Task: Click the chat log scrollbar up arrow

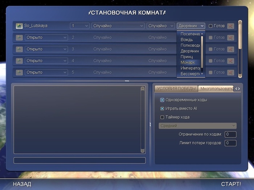Action: (x=143, y=88)
